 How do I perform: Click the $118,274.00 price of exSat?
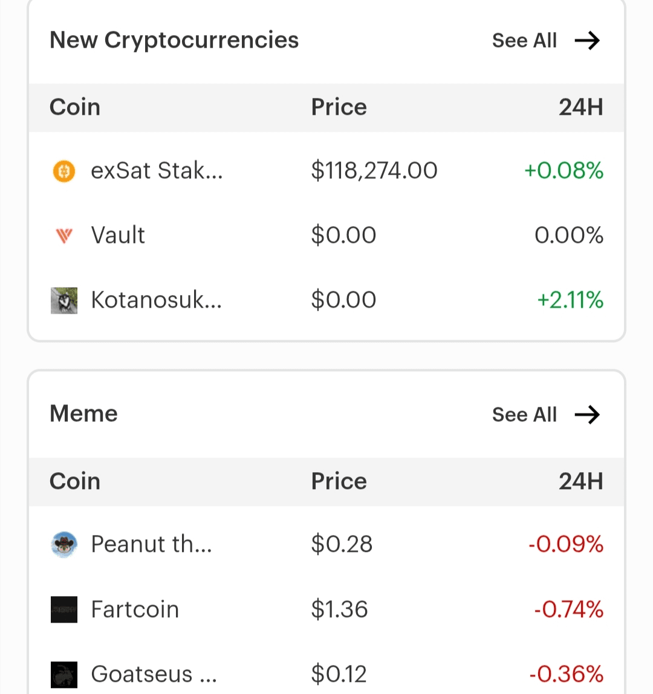pos(374,171)
